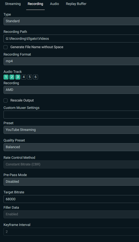Enable audio track 4
The height and width of the screenshot is (242, 139).
(24, 77)
